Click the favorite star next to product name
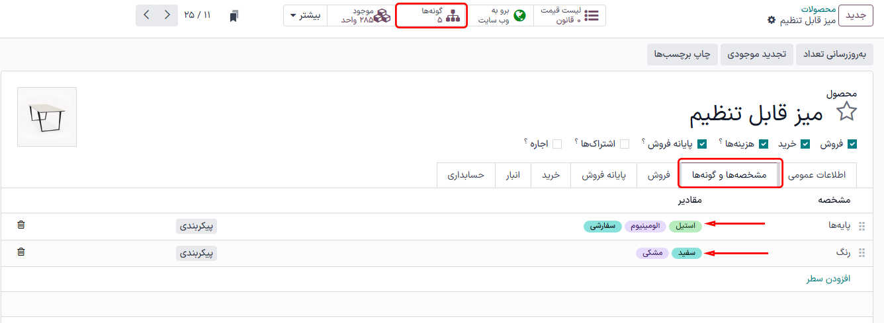The width and height of the screenshot is (884, 323). coord(846,113)
